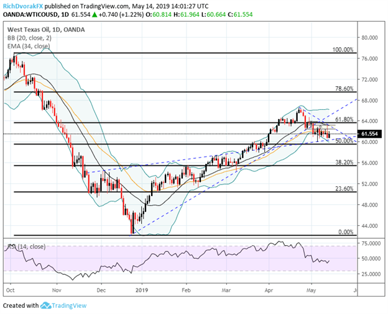Click the Oct date axis label

point(11,290)
